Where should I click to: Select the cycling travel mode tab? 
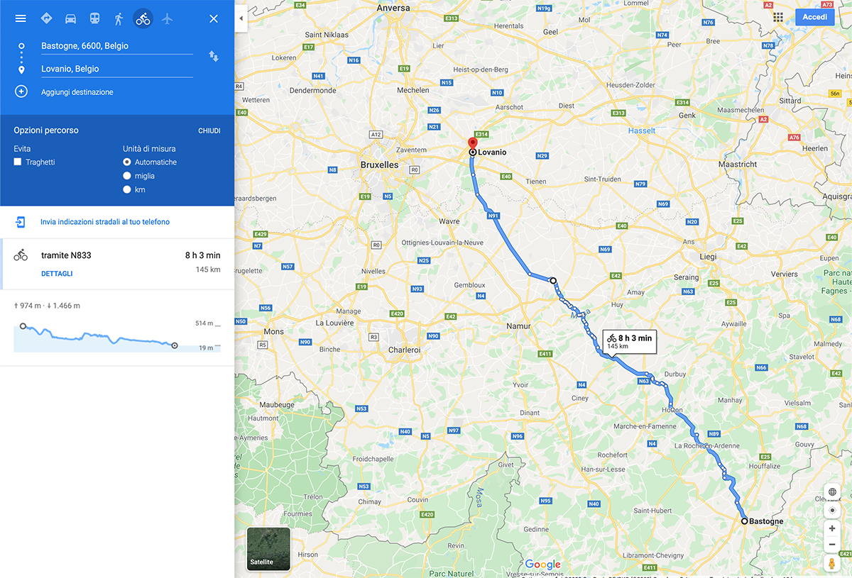(143, 18)
